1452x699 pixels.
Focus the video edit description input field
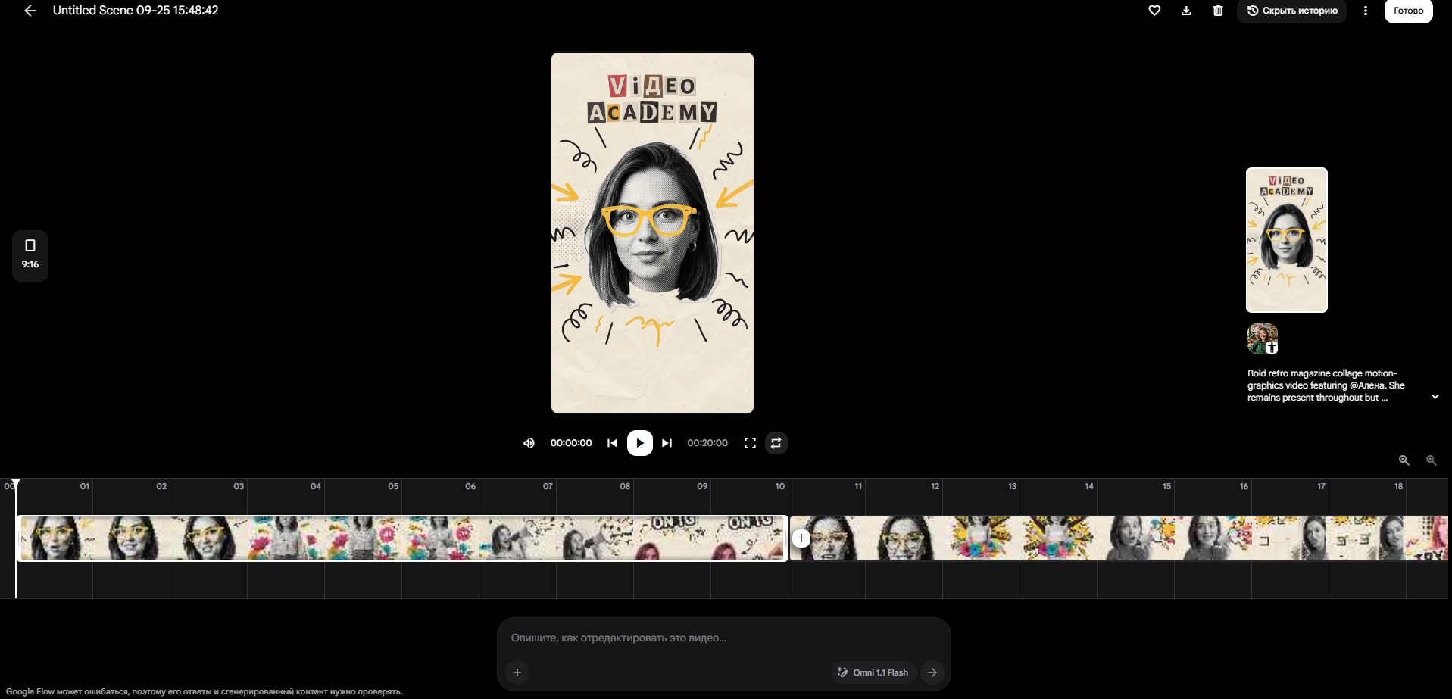pos(723,638)
